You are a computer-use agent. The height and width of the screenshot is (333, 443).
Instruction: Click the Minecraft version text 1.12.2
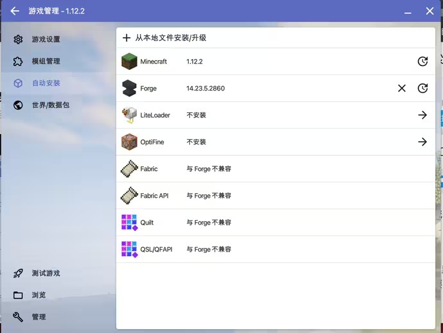[195, 62]
